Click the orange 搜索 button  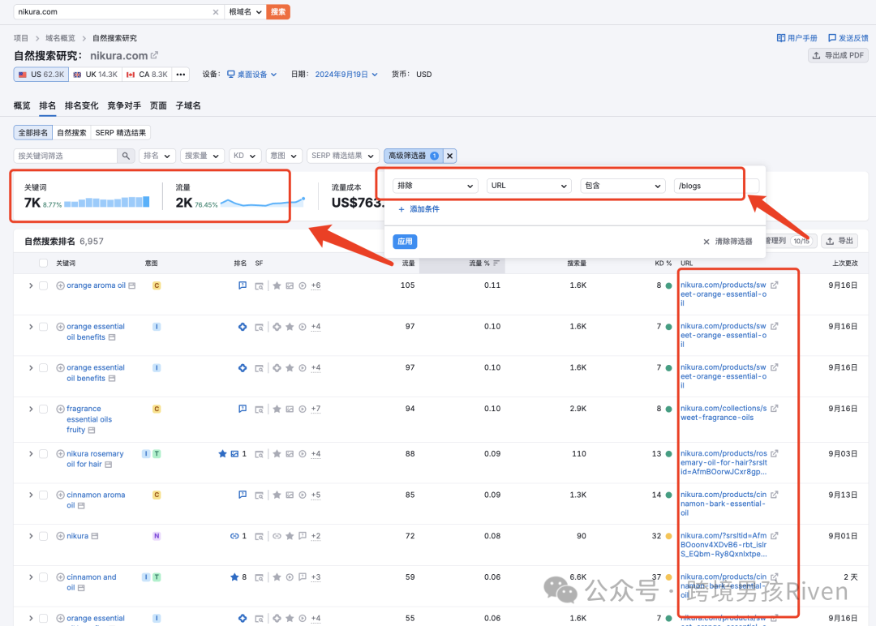point(277,11)
